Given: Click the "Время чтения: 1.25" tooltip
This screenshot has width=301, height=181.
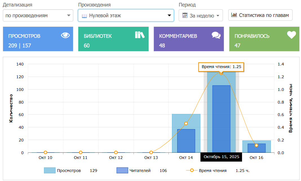Looking at the screenshot, I should coord(221,67).
